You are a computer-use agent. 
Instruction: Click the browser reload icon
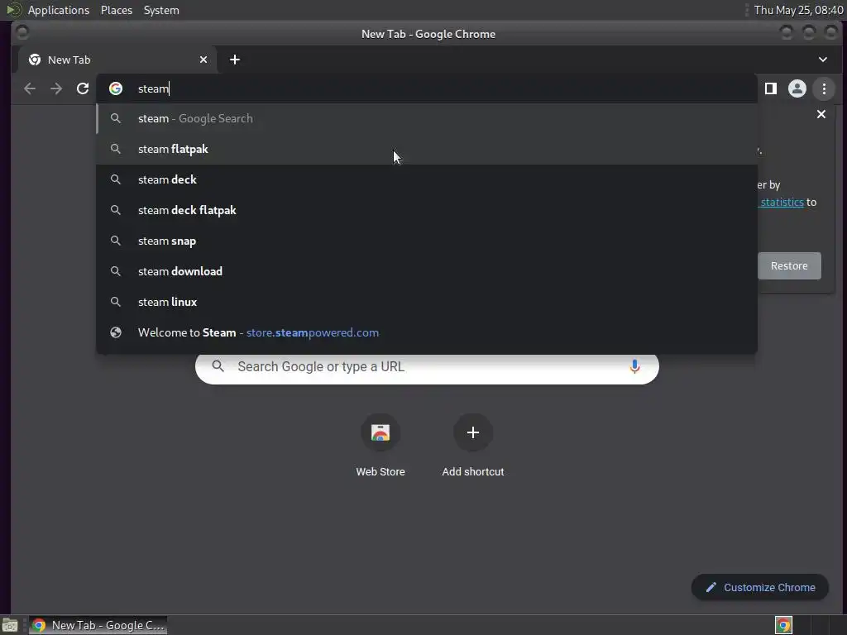pyautogui.click(x=83, y=88)
